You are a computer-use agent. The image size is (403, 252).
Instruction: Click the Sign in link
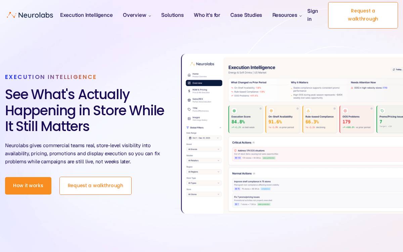[313, 15]
